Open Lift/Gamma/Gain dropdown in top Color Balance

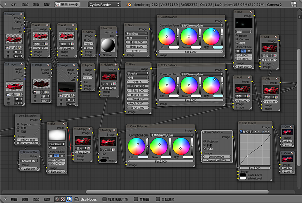point(202,25)
